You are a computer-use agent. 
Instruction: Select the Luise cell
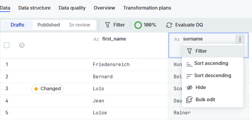(x=100, y=113)
